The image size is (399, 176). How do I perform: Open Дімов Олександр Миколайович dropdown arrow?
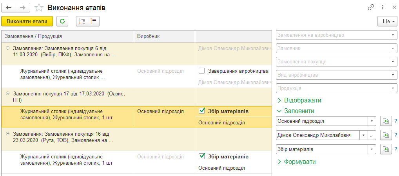364,135
